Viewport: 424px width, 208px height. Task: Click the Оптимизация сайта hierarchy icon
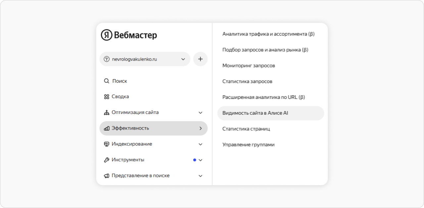pos(107,112)
